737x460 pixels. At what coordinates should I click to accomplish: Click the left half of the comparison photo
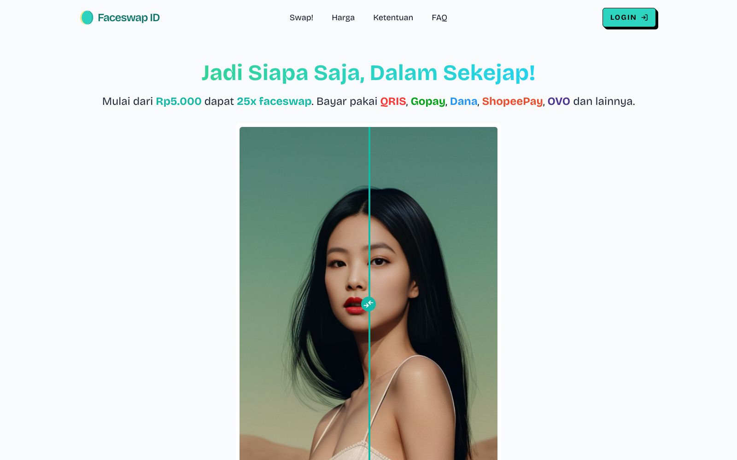304,293
